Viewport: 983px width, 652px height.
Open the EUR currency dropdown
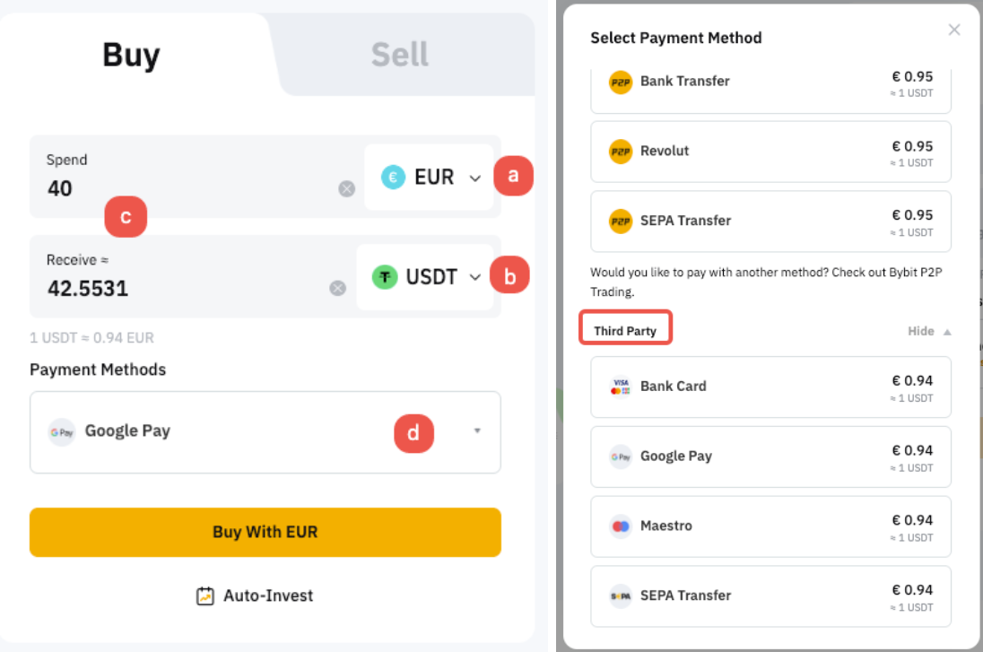tap(474, 178)
